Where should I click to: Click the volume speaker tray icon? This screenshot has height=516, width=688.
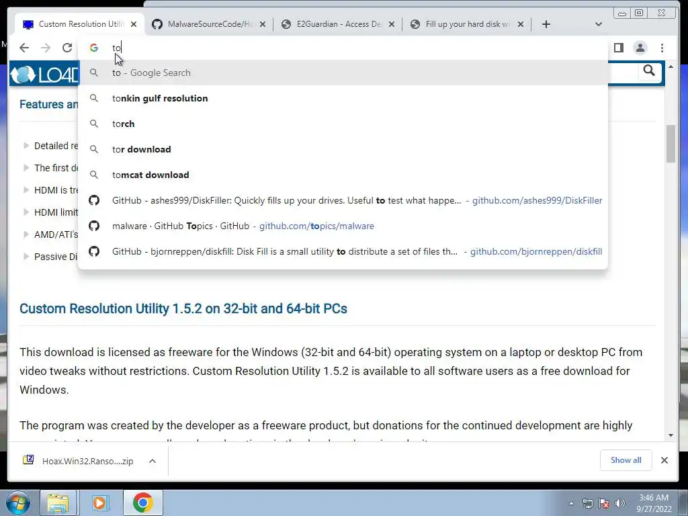[x=620, y=503]
